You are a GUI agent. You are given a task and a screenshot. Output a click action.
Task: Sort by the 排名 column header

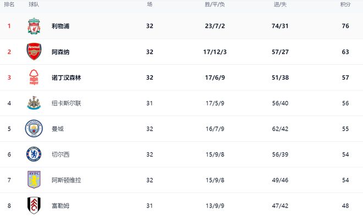click(x=9, y=4)
